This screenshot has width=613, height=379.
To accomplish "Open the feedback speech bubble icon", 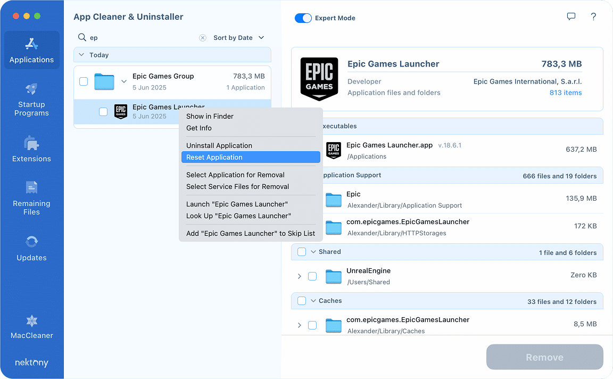I will [x=571, y=17].
